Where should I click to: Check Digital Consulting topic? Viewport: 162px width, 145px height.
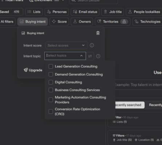click(x=51, y=82)
